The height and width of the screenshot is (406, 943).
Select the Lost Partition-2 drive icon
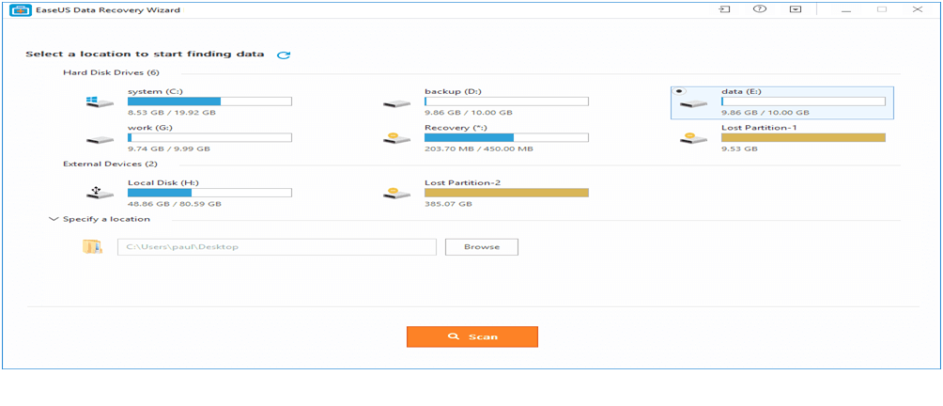[397, 193]
